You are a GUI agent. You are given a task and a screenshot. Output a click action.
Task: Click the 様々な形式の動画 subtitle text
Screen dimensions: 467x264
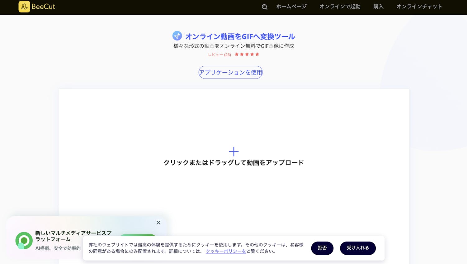pyautogui.click(x=234, y=46)
